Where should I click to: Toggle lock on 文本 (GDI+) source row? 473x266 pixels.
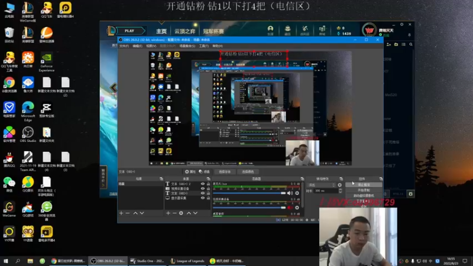(x=208, y=193)
